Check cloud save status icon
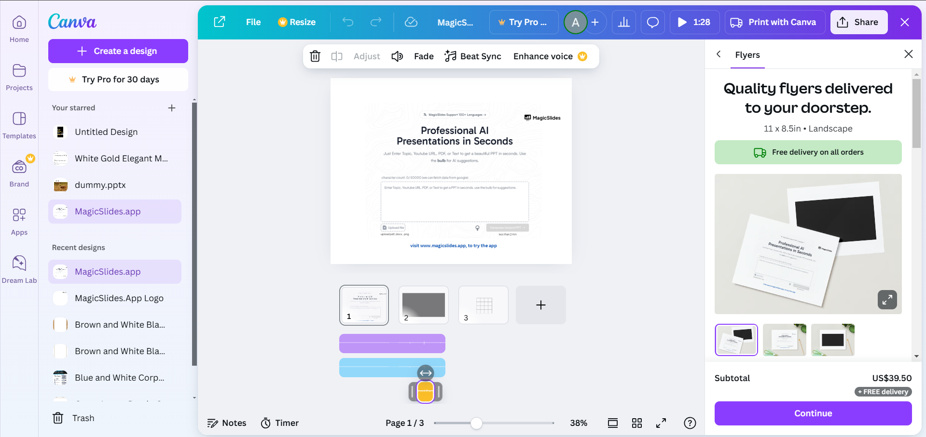The height and width of the screenshot is (437, 926). [x=411, y=22]
